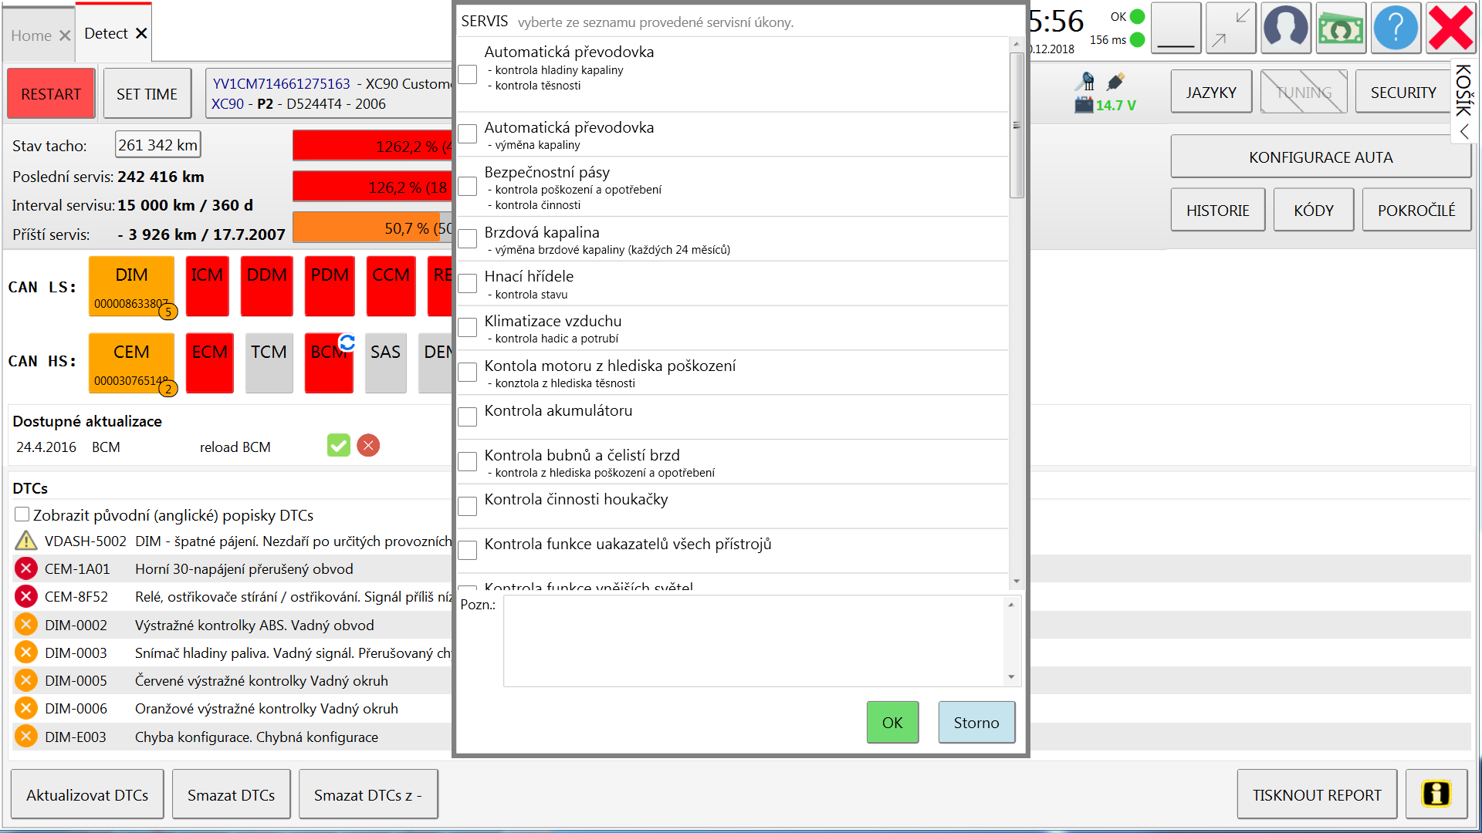The height and width of the screenshot is (833, 1482).
Task: Switch to the Home tab
Action: click(x=31, y=35)
